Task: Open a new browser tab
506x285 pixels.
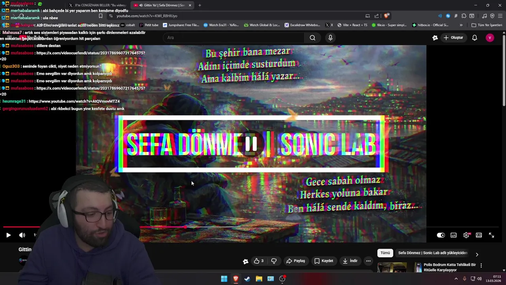Action: (x=200, y=5)
